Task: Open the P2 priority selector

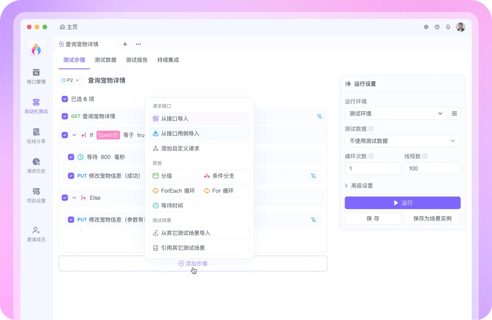Action: click(70, 80)
